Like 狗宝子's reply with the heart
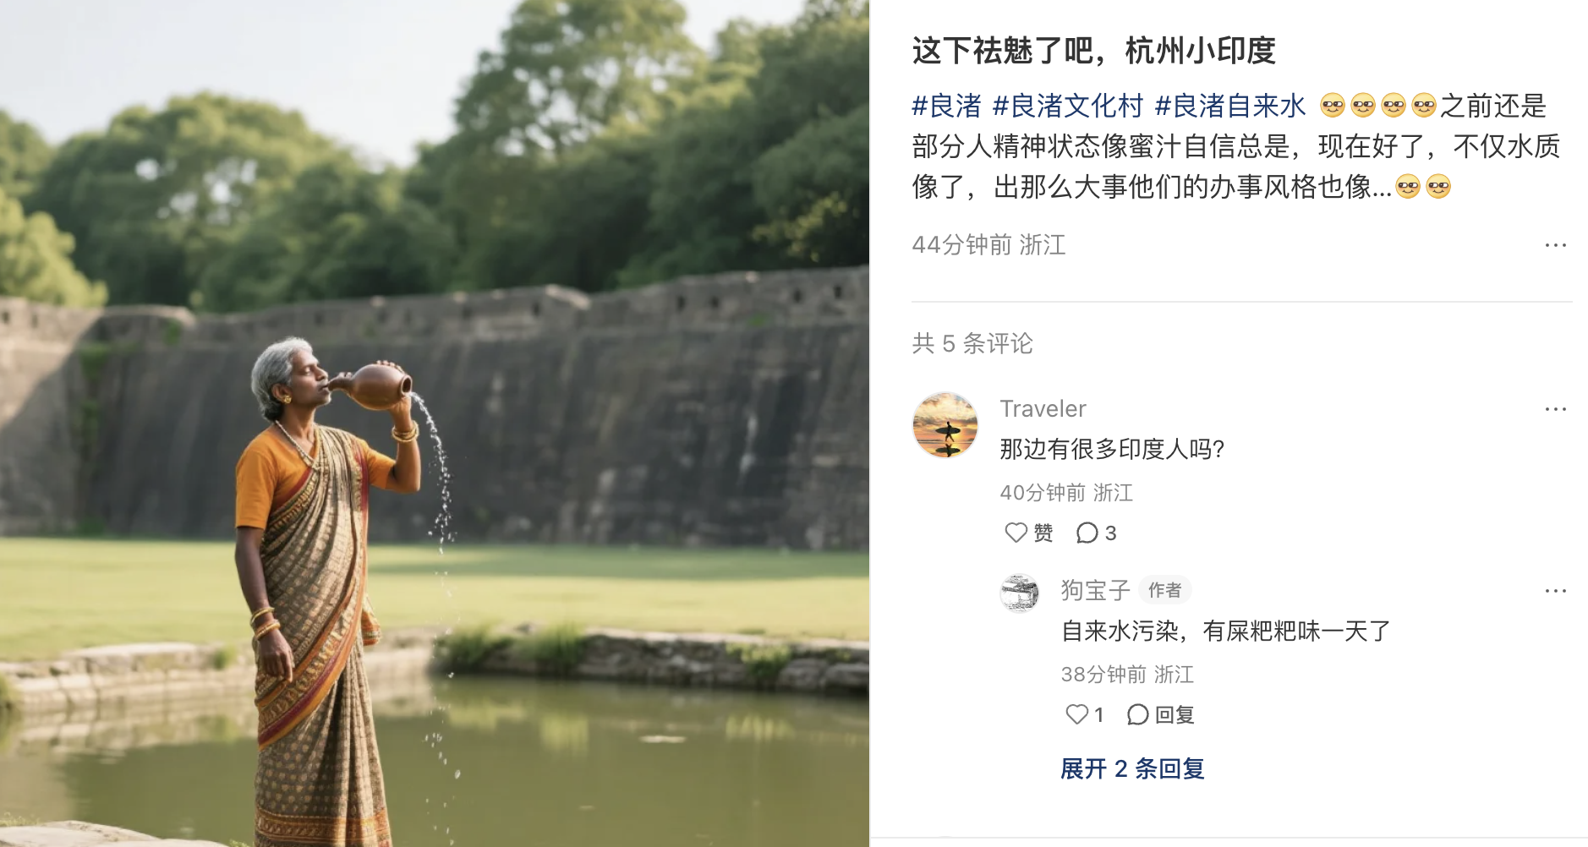Image resolution: width=1588 pixels, height=847 pixels. 1076,714
